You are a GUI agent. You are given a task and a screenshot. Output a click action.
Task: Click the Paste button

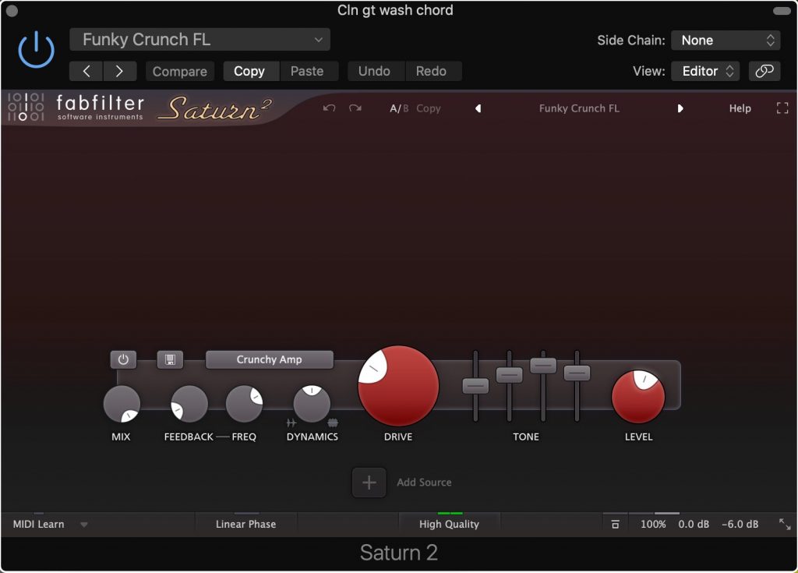[x=307, y=71]
